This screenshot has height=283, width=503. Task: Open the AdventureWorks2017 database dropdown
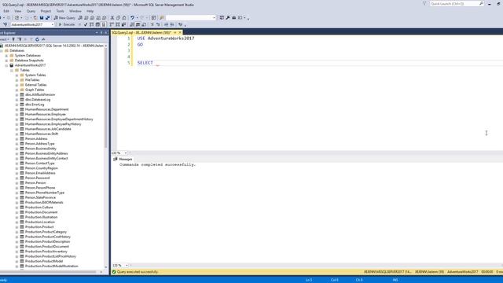[x=53, y=24]
